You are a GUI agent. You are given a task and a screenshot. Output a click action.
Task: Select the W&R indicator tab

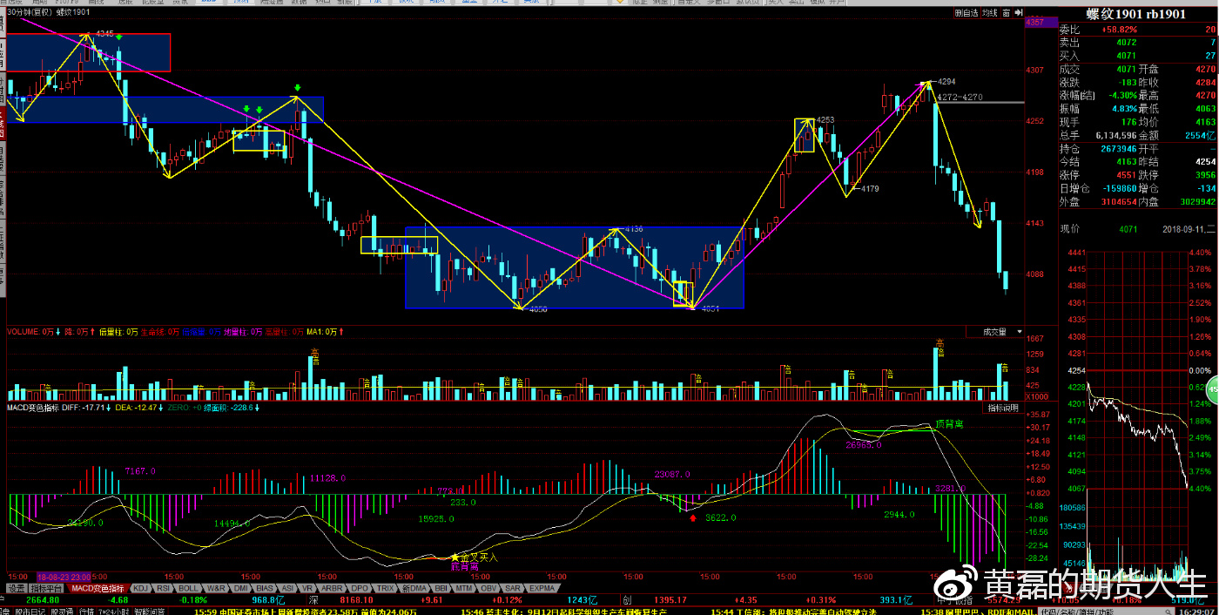tap(216, 588)
